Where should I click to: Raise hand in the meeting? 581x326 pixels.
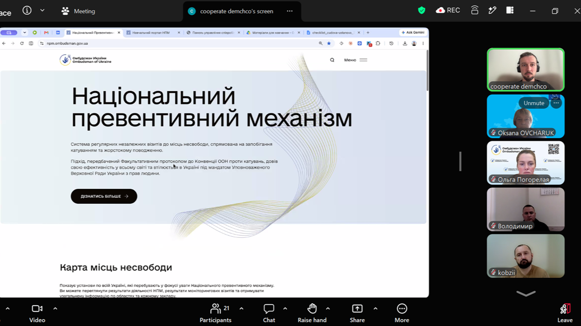coord(312,314)
